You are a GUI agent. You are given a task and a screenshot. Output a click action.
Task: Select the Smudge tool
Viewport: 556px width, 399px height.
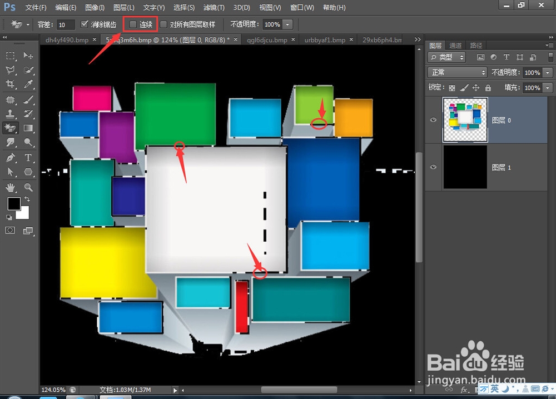point(10,142)
